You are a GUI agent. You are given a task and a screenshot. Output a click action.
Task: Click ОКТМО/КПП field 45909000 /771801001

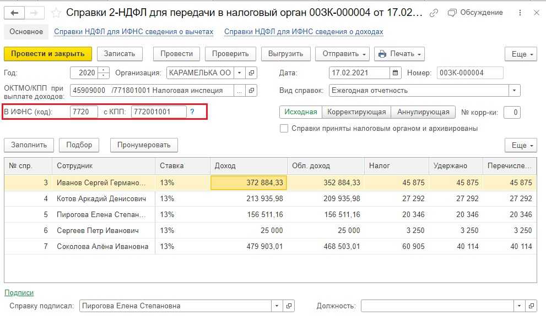click(152, 91)
